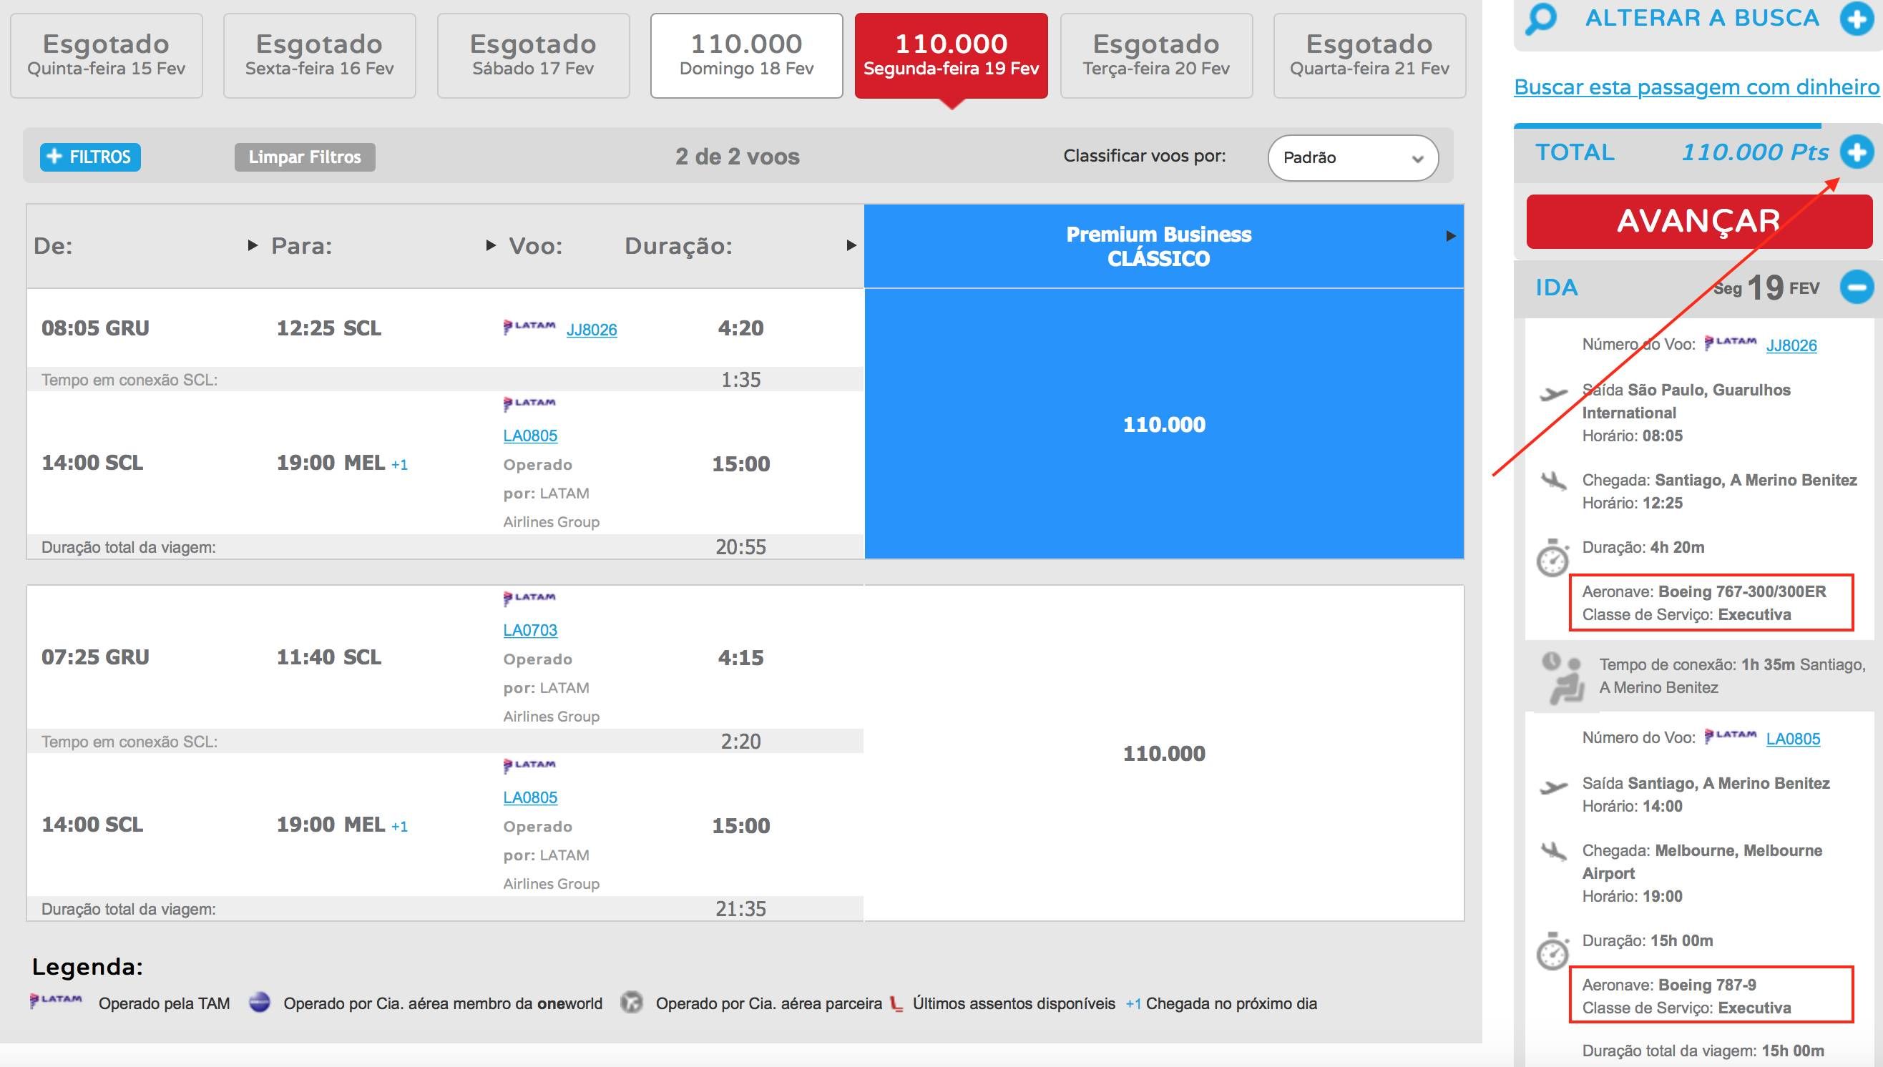Click the partner airline legend icon
The width and height of the screenshot is (1883, 1067).
(x=631, y=1003)
